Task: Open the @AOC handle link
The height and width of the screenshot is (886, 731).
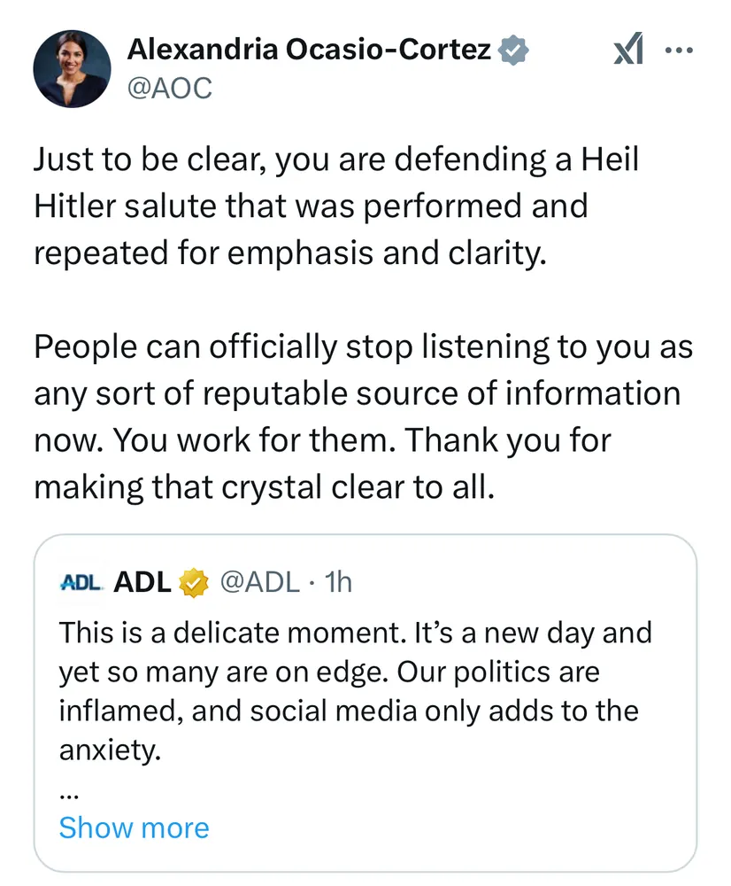Action: [x=170, y=89]
